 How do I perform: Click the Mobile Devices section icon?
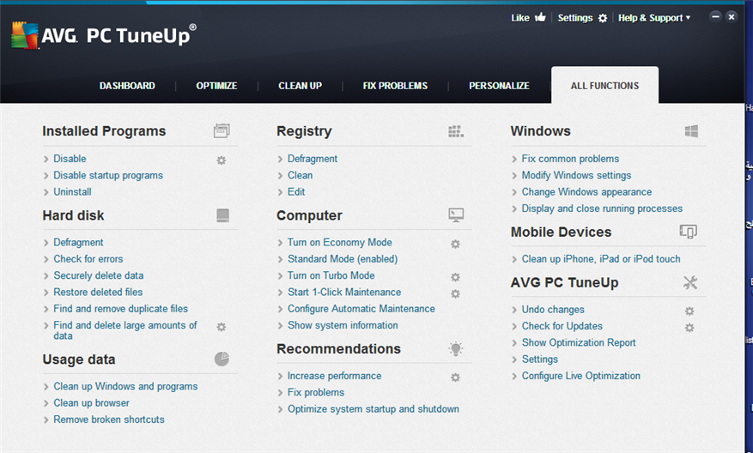(689, 232)
